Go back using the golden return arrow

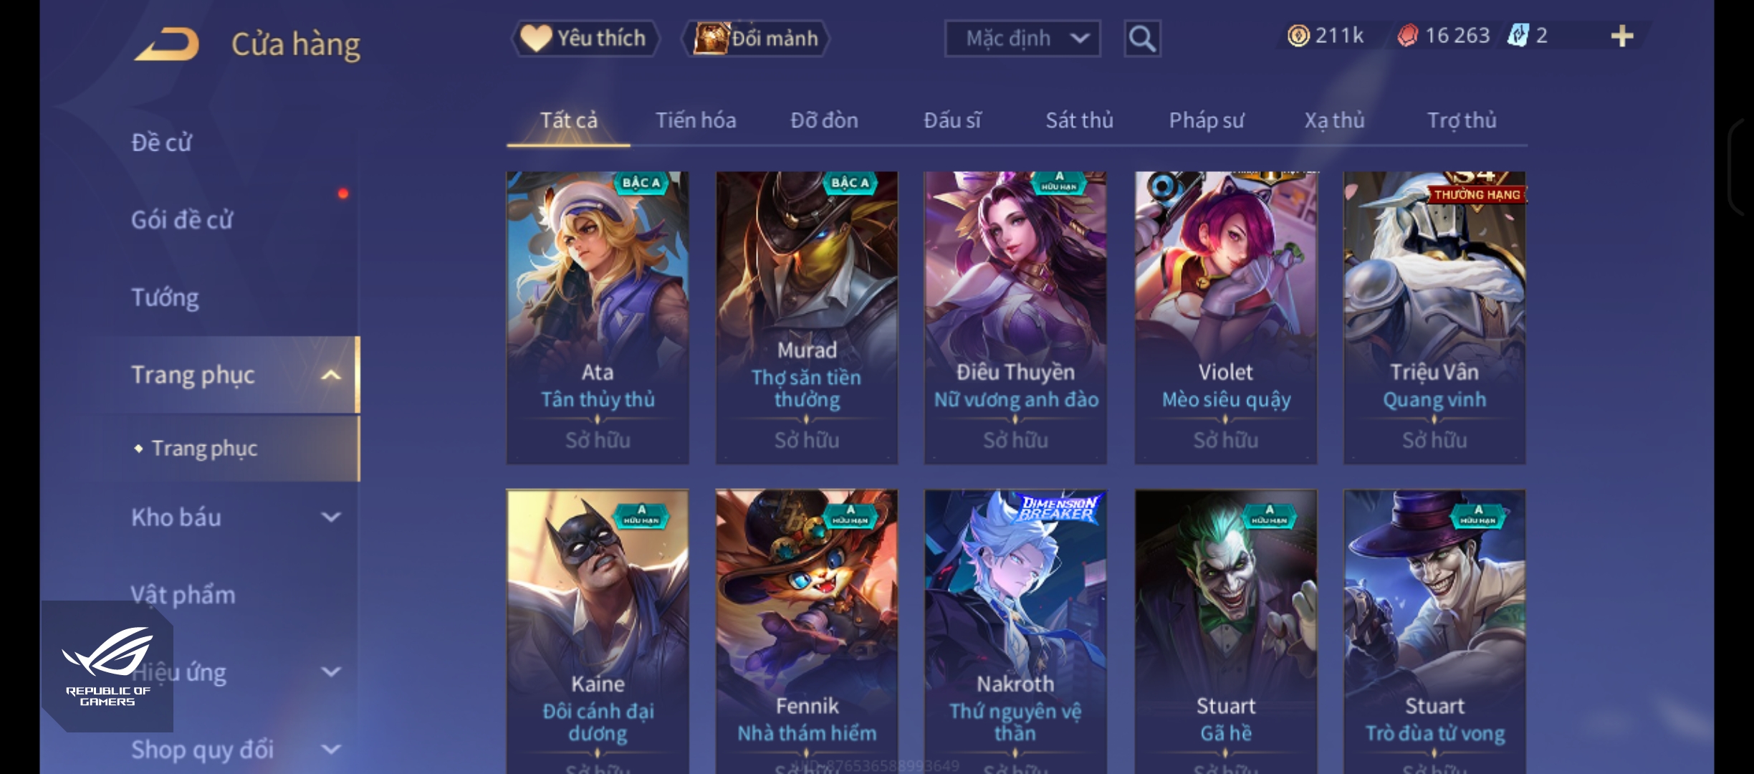(x=166, y=44)
